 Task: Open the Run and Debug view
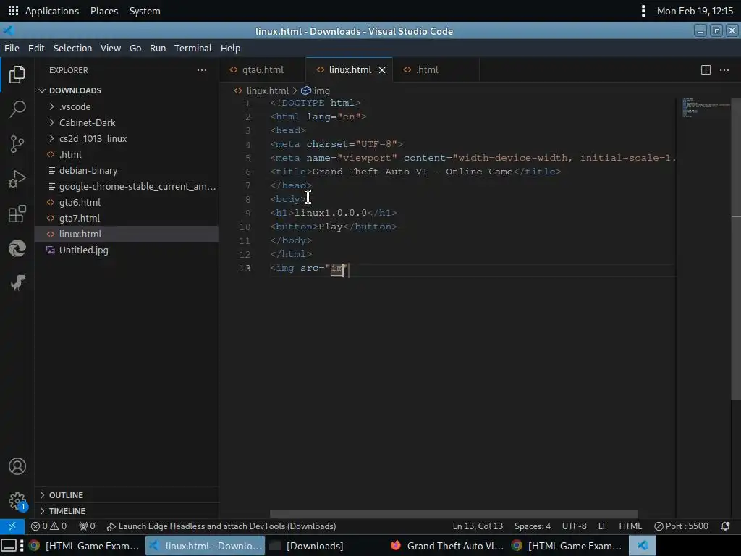17,180
